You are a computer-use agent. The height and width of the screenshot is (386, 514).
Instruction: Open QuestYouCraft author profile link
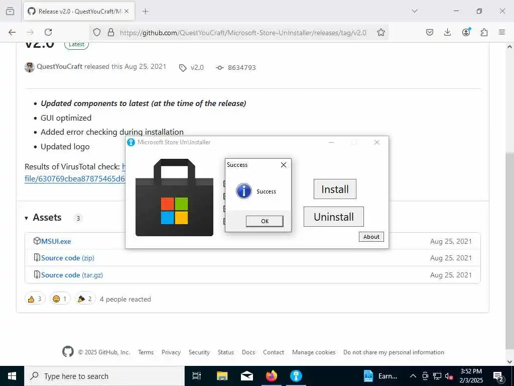pos(59,67)
